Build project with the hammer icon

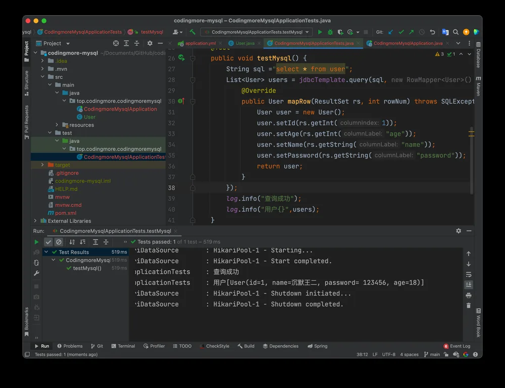(x=192, y=32)
